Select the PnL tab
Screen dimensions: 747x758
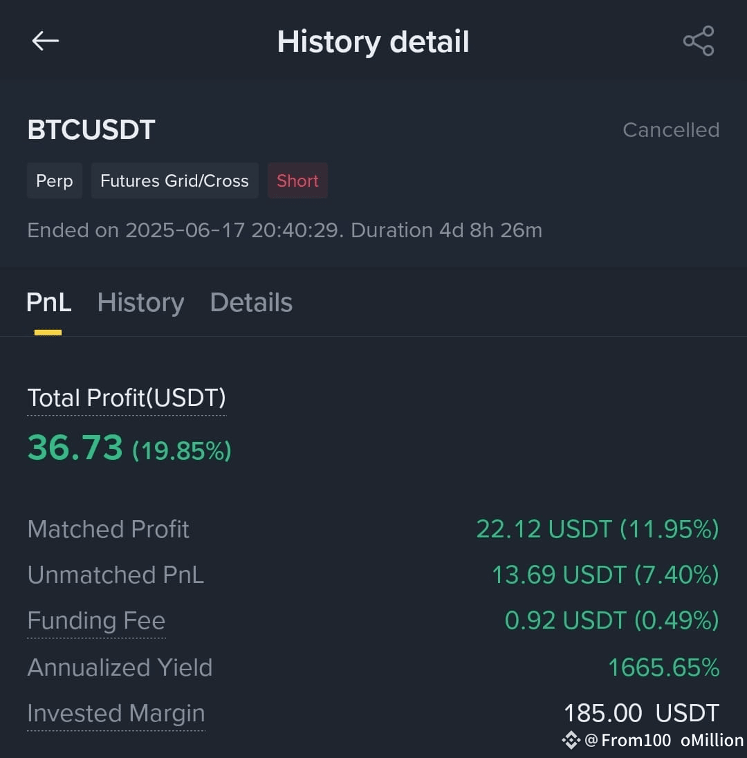click(x=49, y=303)
